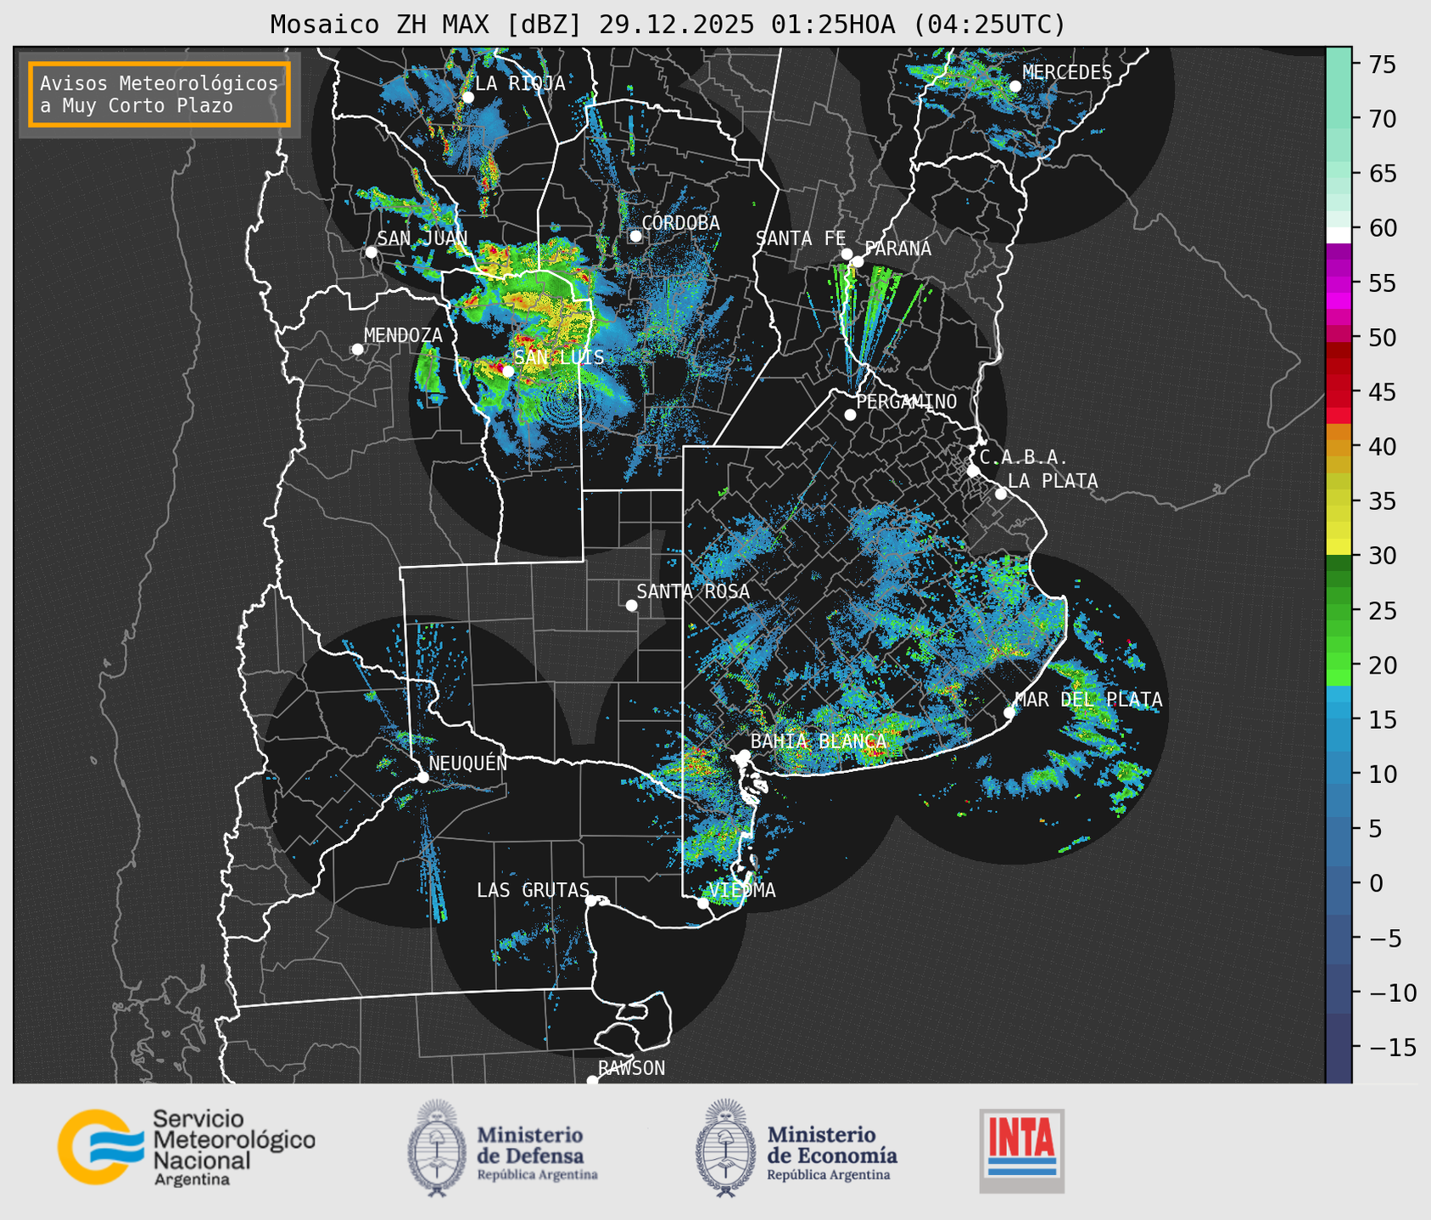Viewport: 1431px width, 1220px height.
Task: Click the RAWSON label at the map bottom
Action: pyautogui.click(x=631, y=1068)
